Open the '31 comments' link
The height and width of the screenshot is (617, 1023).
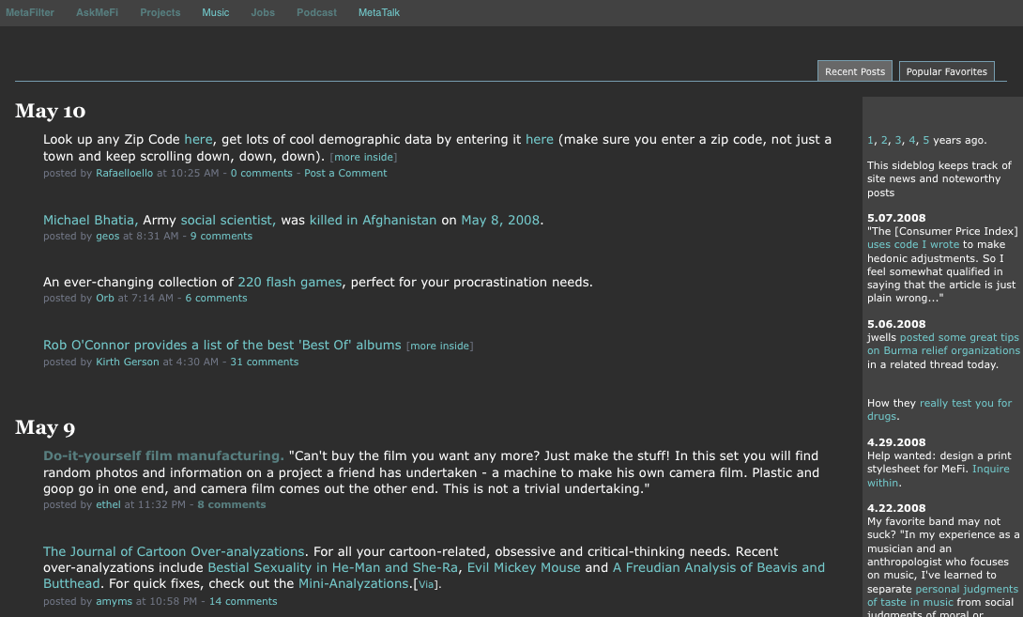point(265,362)
